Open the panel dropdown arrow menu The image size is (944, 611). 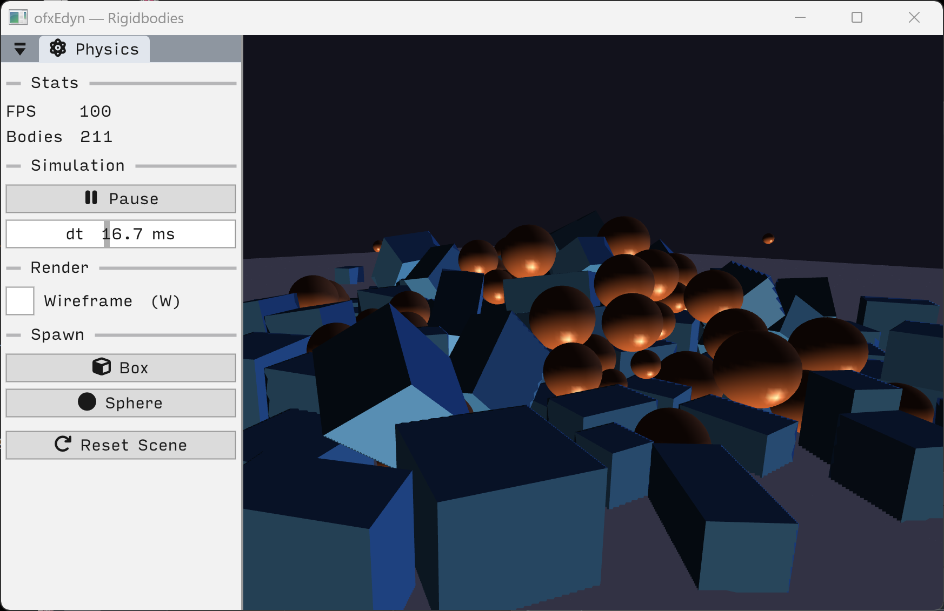(x=20, y=49)
